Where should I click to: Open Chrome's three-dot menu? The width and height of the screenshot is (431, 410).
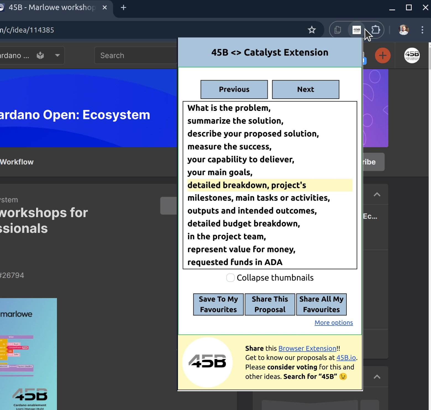tap(422, 30)
